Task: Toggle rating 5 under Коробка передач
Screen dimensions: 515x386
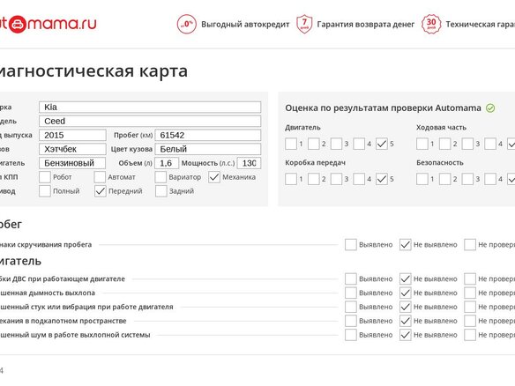Action: (382, 179)
